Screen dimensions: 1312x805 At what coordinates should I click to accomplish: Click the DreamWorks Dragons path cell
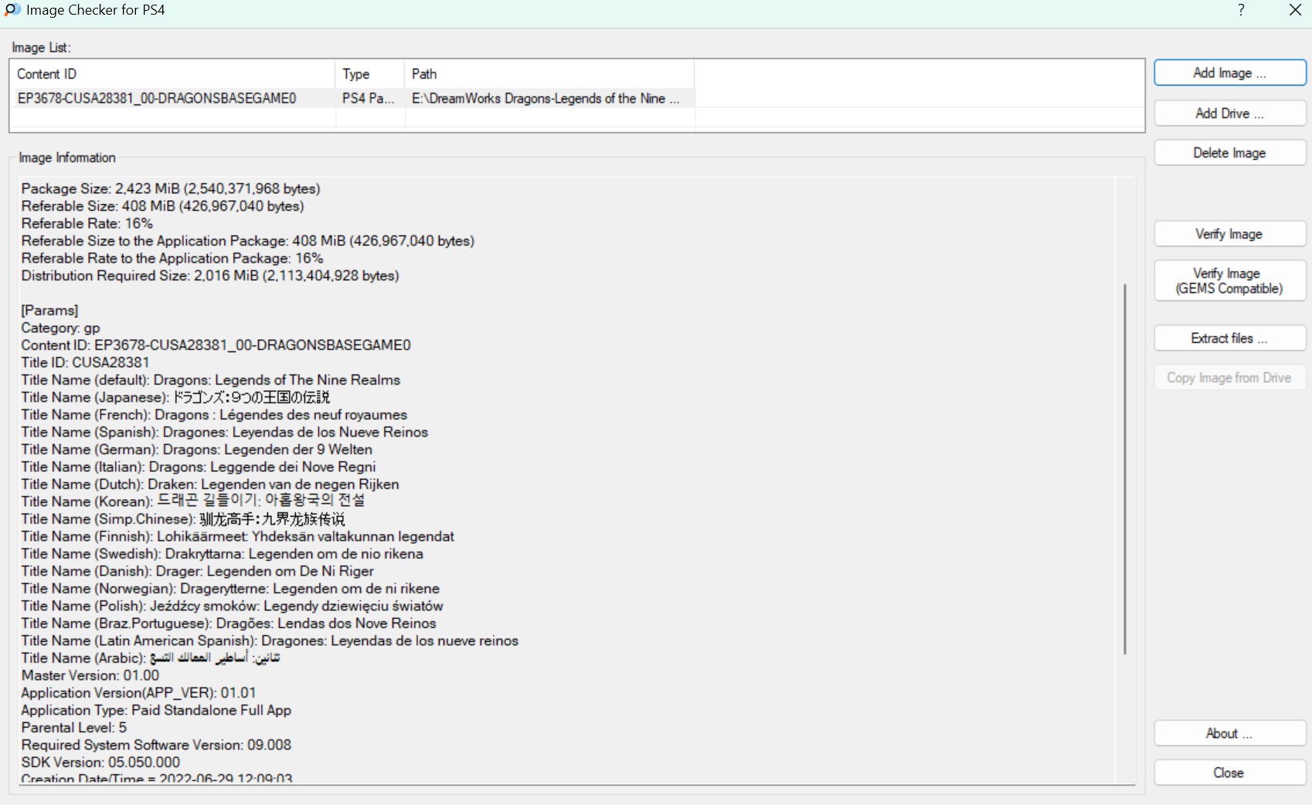[x=546, y=99]
